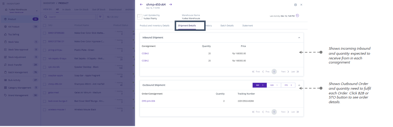Toggle the select-all checkbox in the SKU header
Image resolution: width=393 pixels, height=127 pixels.
tap(45, 25)
